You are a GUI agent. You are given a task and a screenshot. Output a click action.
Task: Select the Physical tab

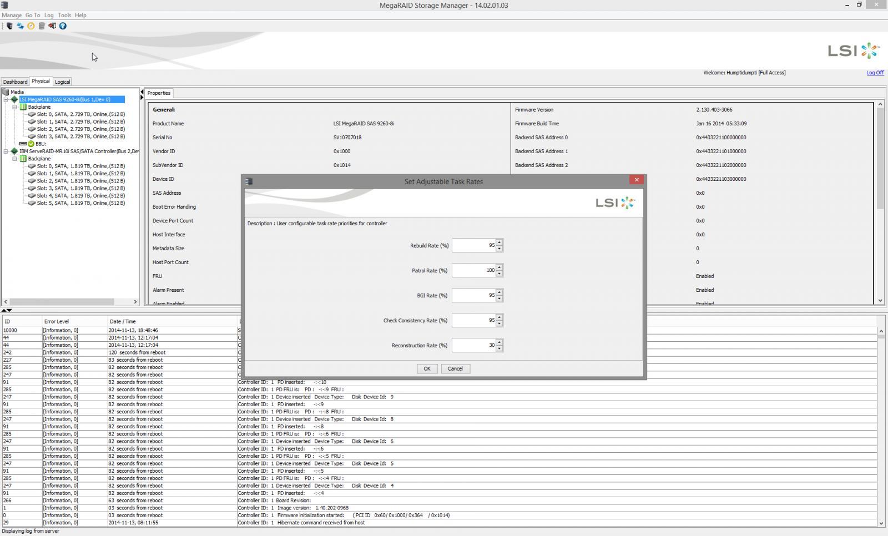(41, 81)
